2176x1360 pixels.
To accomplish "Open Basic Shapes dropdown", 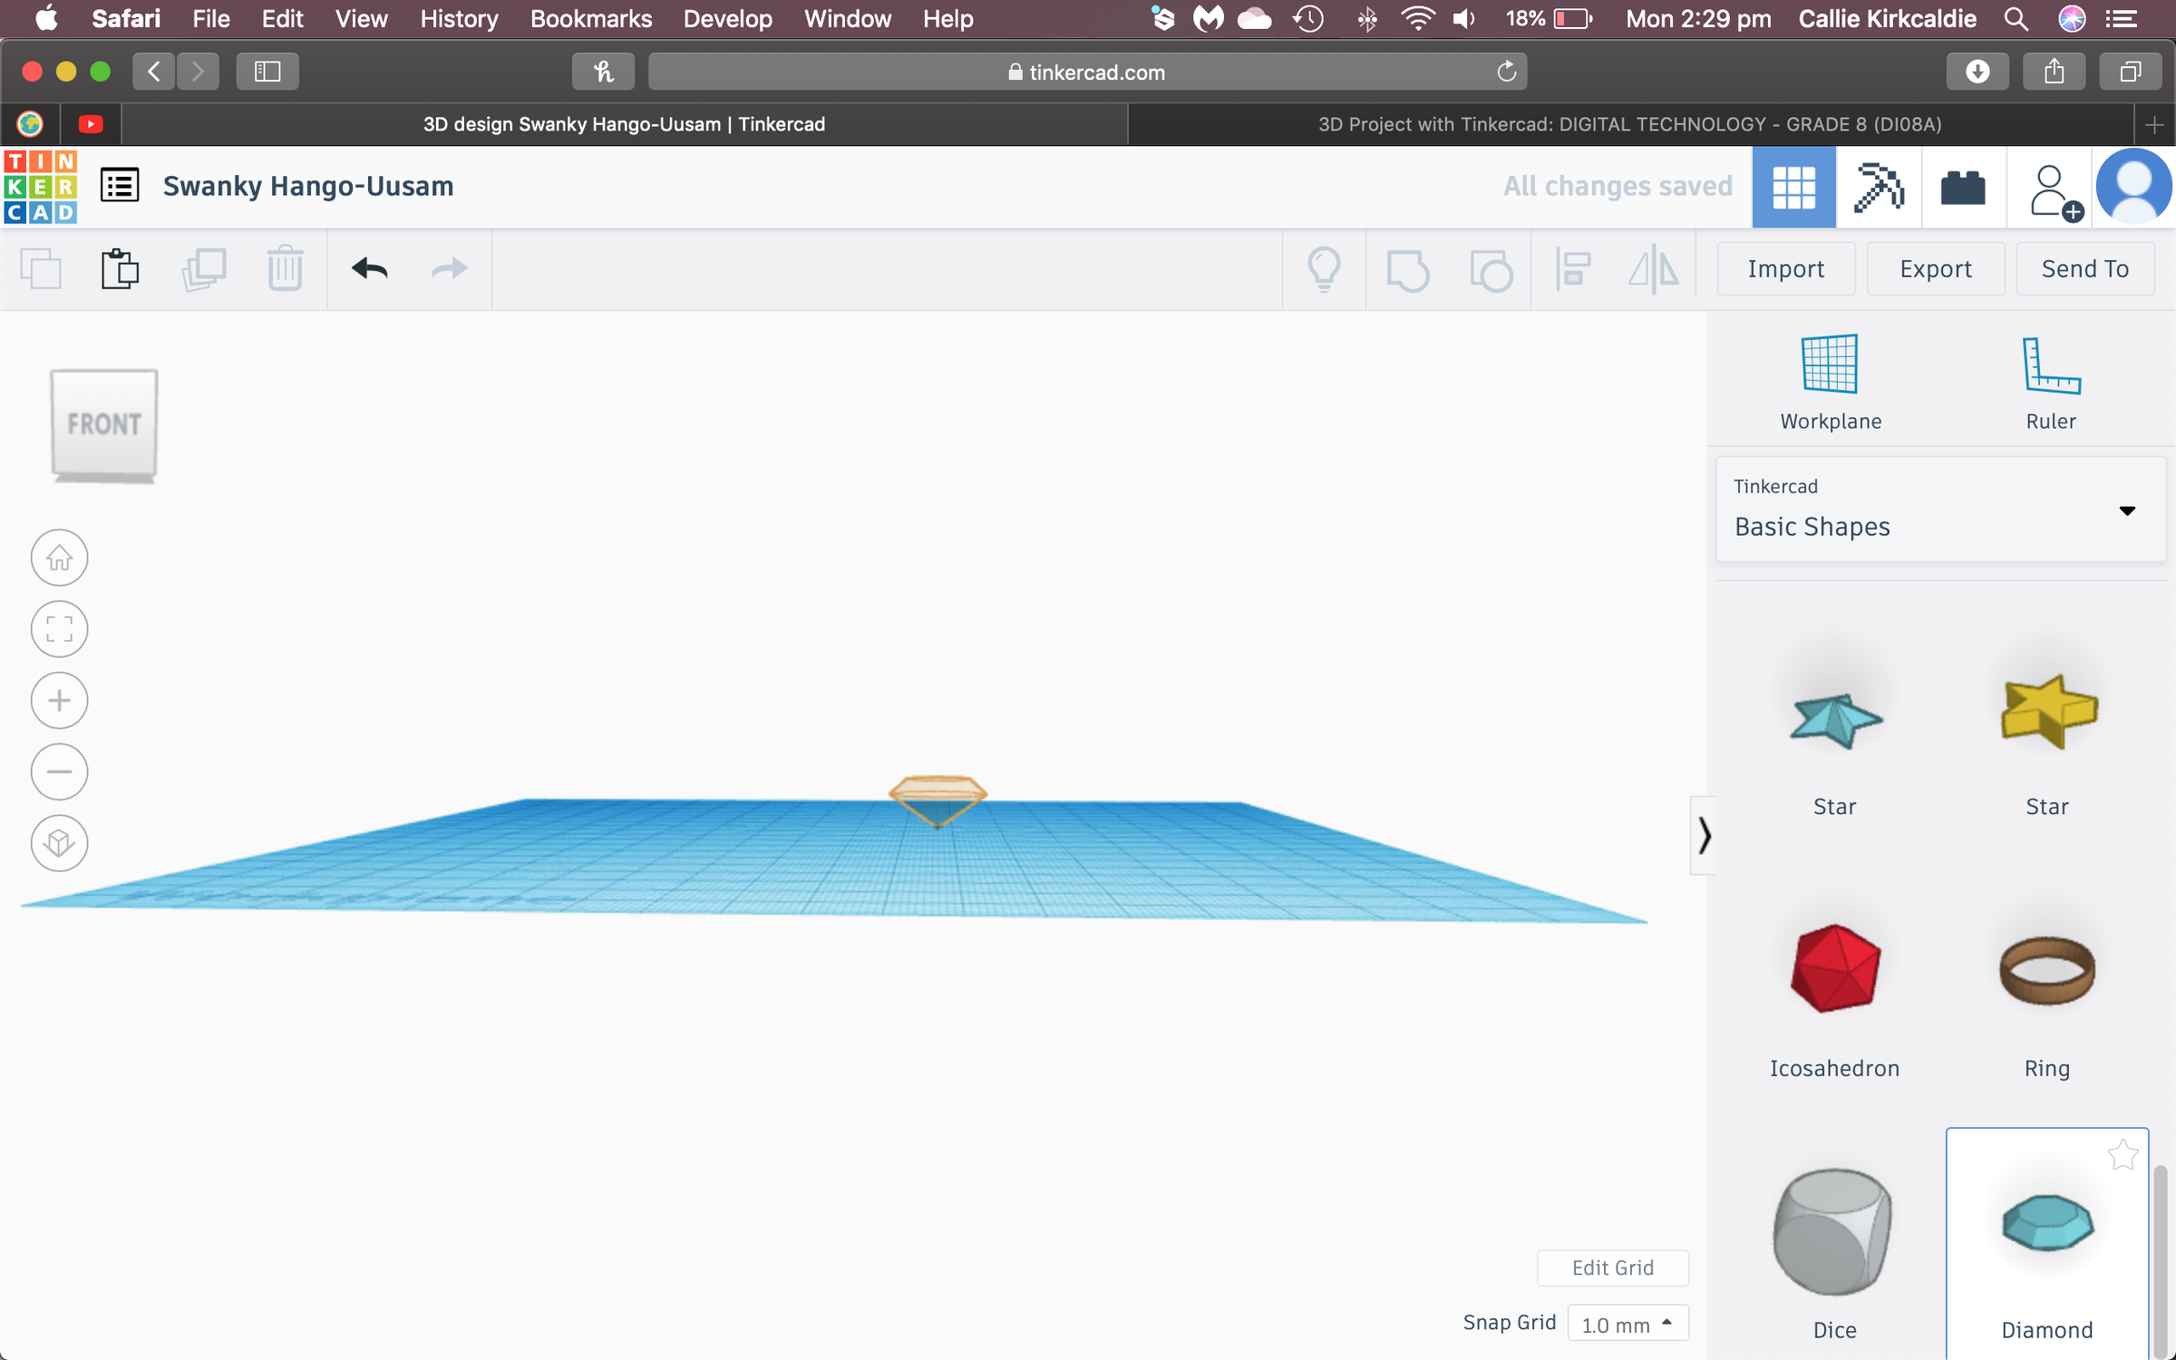I will point(1940,510).
